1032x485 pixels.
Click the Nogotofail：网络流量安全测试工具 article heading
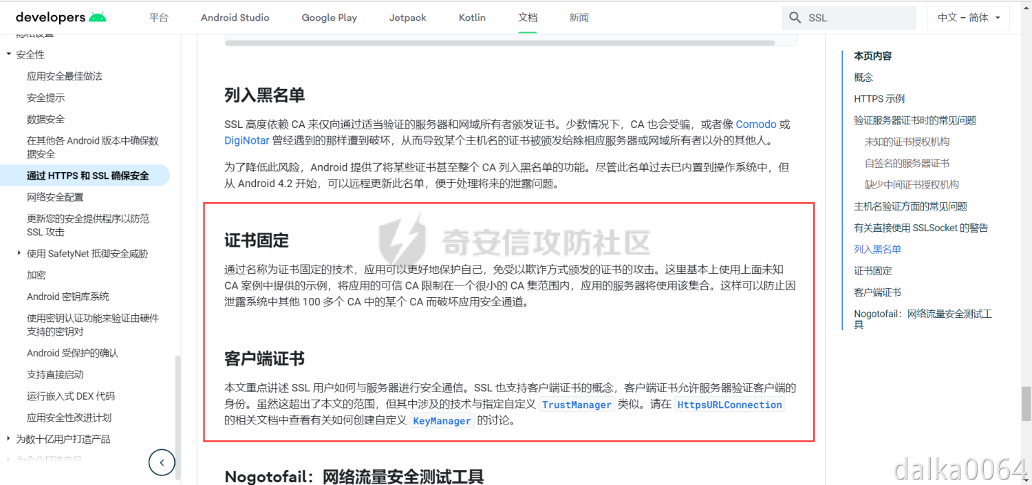pos(354,476)
